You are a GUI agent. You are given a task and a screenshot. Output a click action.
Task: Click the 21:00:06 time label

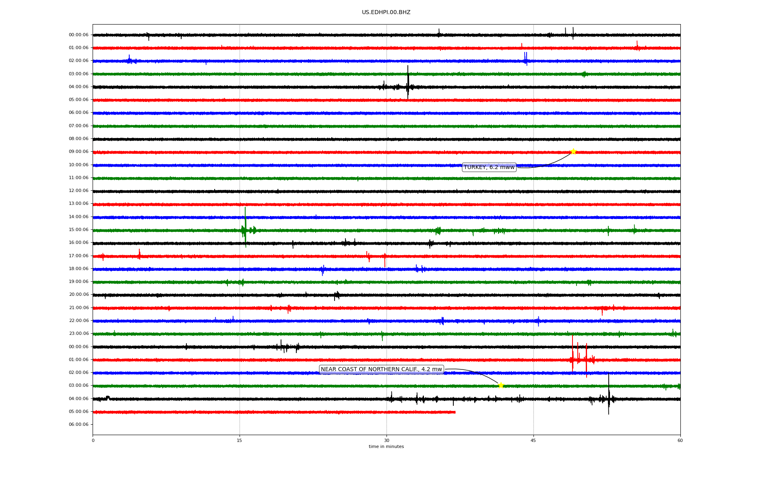point(79,308)
